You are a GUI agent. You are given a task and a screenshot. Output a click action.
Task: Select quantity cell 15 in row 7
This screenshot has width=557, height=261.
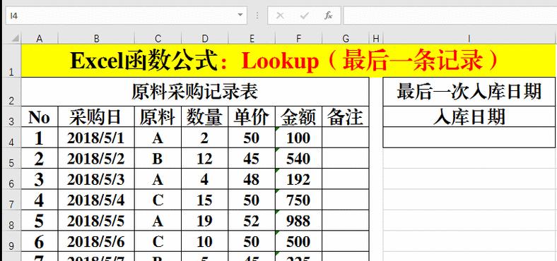[x=204, y=200]
